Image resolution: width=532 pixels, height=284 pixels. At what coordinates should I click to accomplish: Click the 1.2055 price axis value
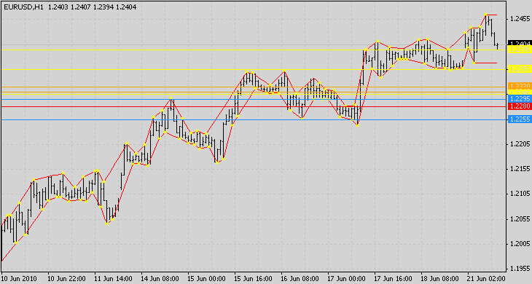coord(520,219)
